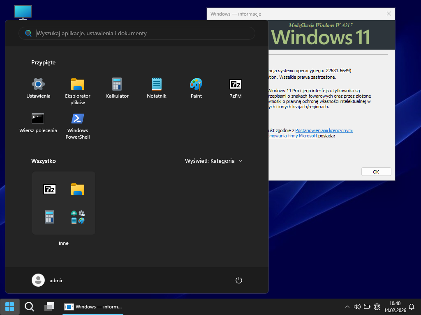Launch Eksplorator plików pinned app

78,84
